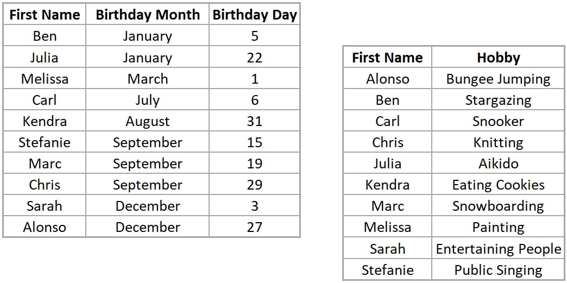Select the Birthday Month header cell
The height and width of the screenshot is (283, 567).
[x=148, y=15]
